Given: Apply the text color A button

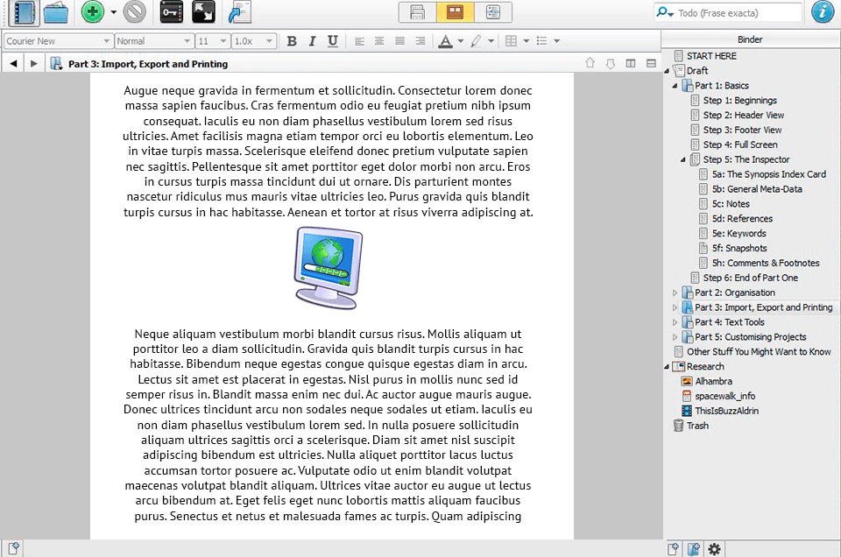Looking at the screenshot, I should [x=445, y=41].
